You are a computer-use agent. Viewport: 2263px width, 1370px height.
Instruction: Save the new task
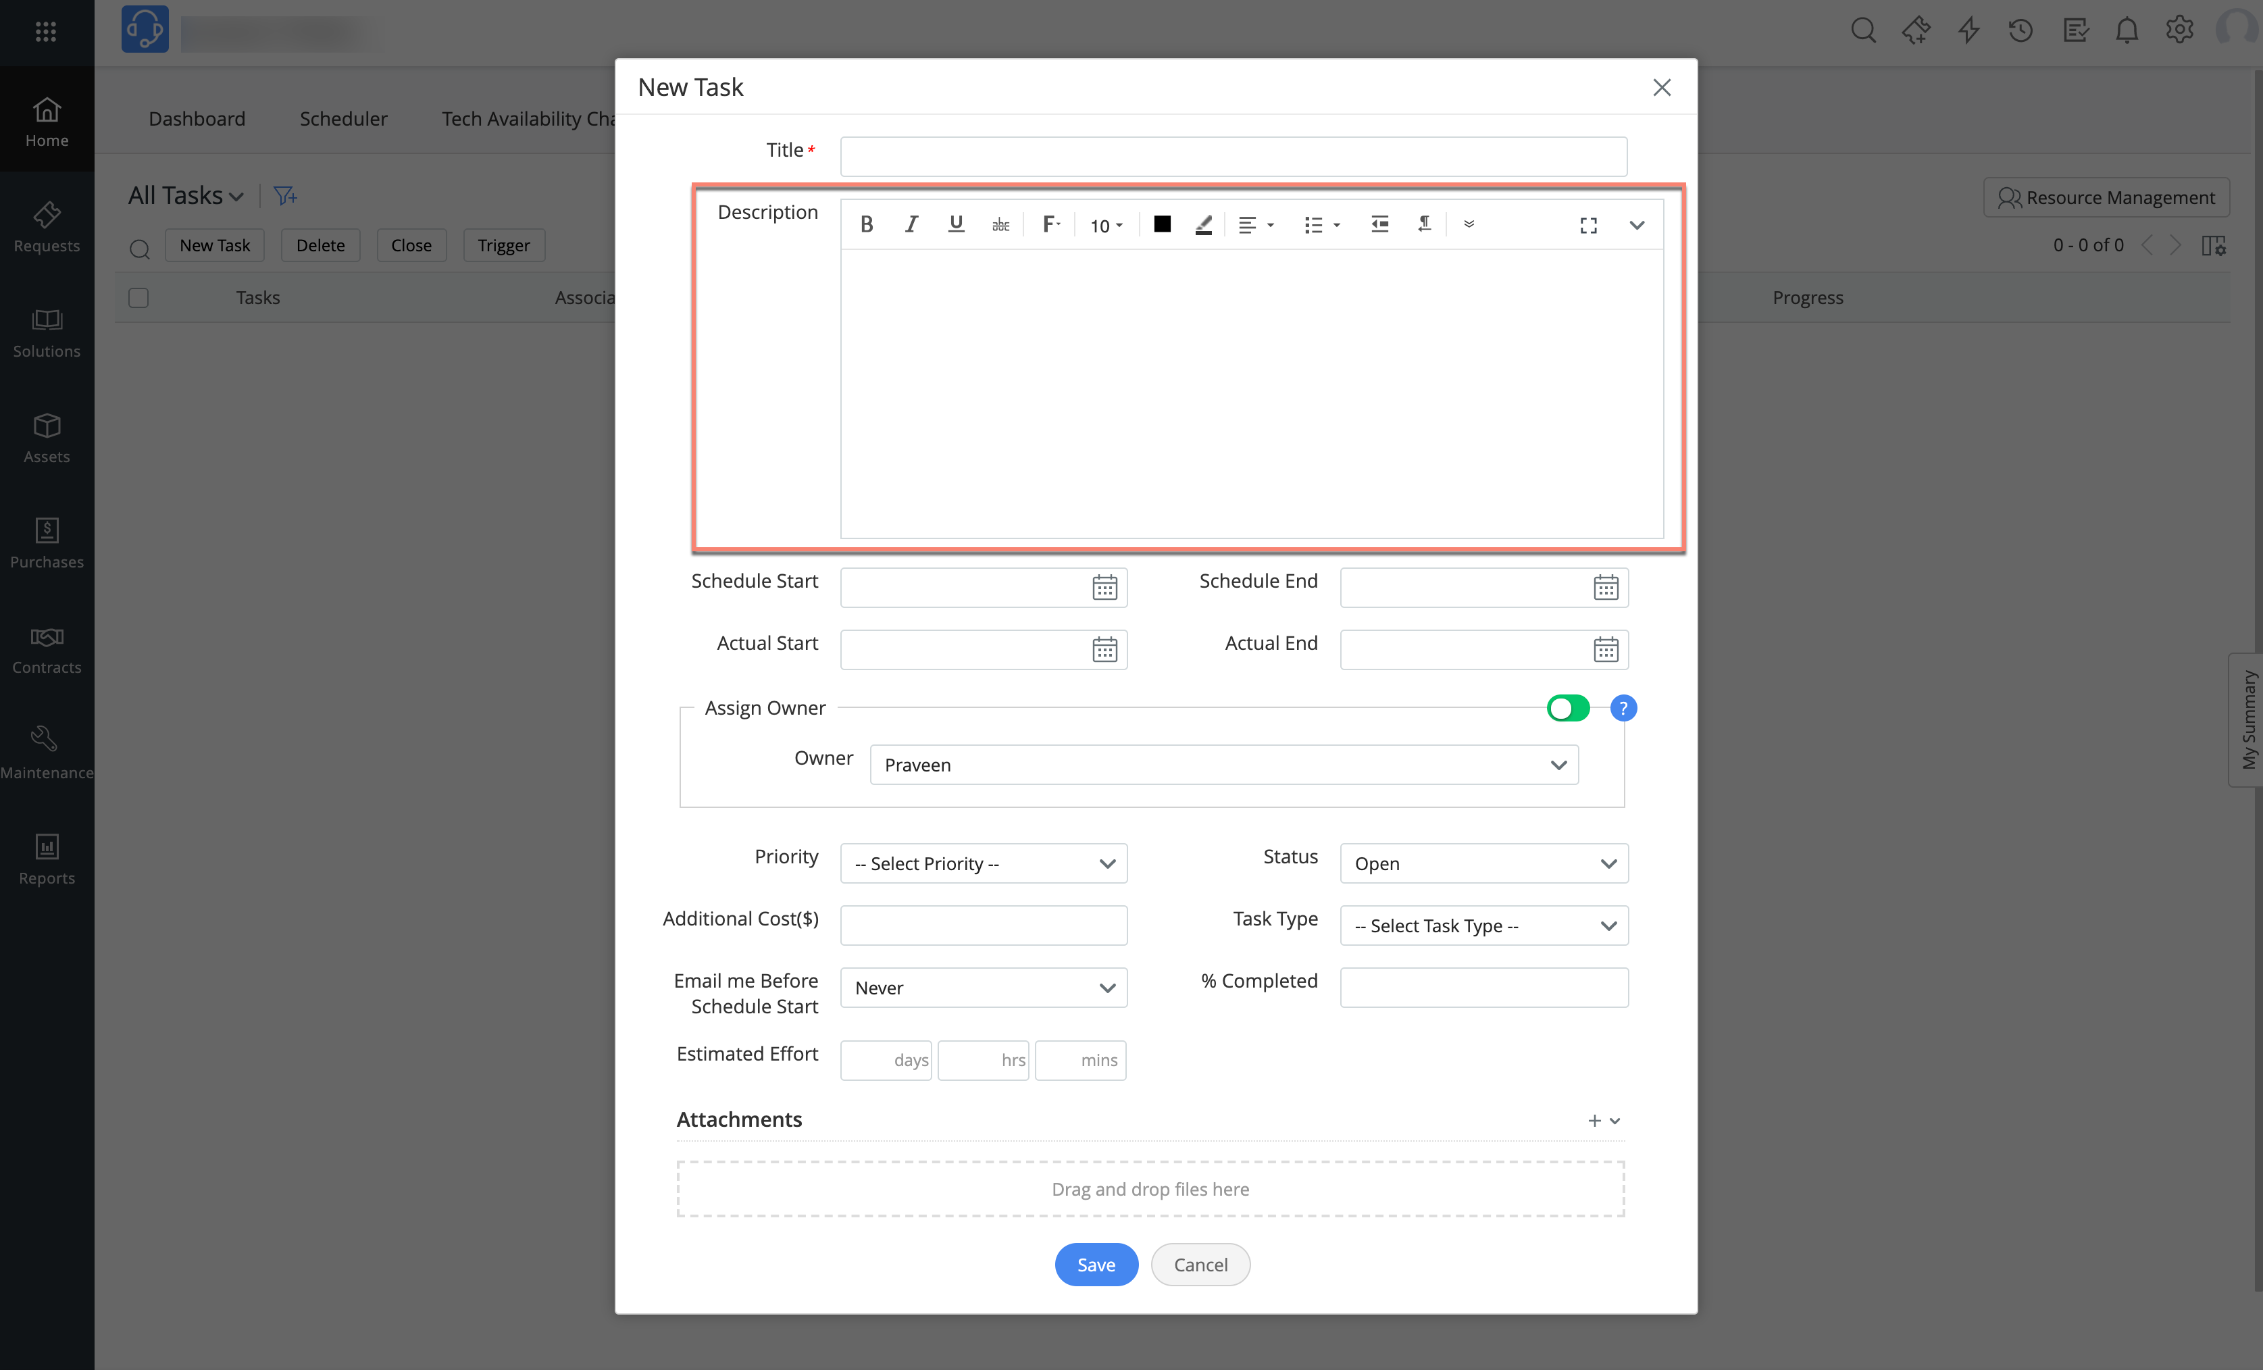1096,1265
